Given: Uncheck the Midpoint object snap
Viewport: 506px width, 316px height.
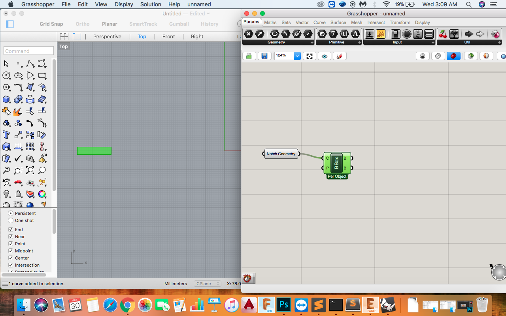Looking at the screenshot, I should (x=11, y=251).
